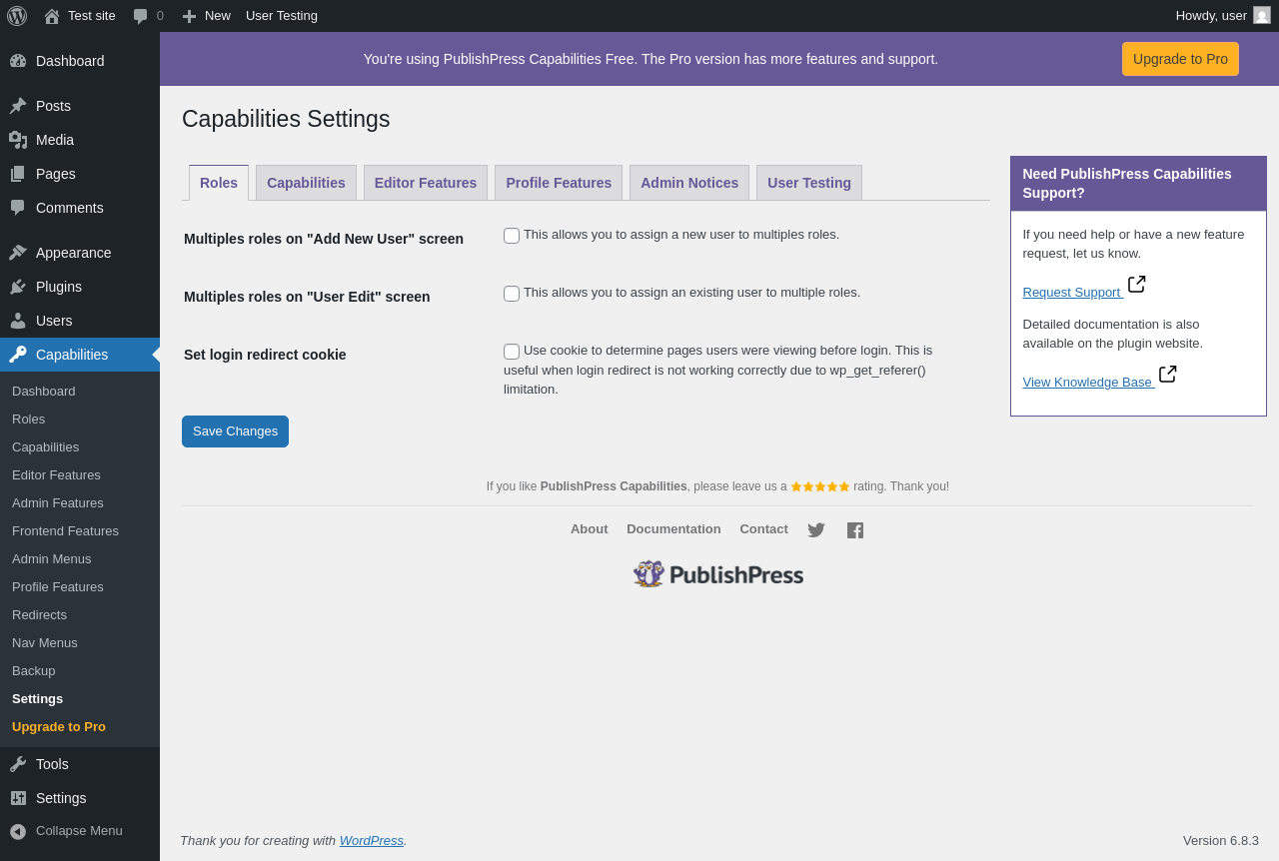
Task: Click external link icon beside View Knowledge Base
Action: tap(1168, 374)
